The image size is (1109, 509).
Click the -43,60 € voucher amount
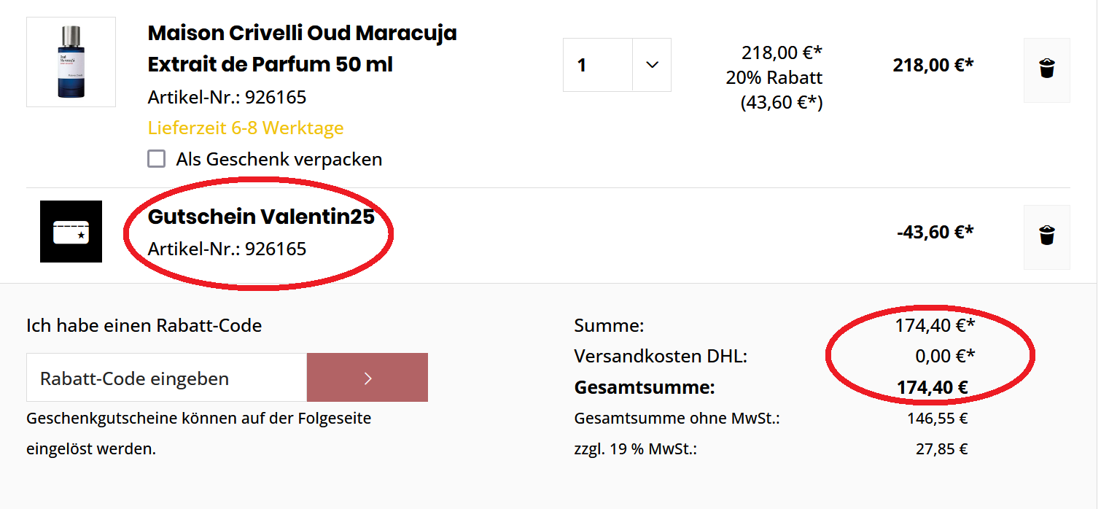tap(935, 232)
